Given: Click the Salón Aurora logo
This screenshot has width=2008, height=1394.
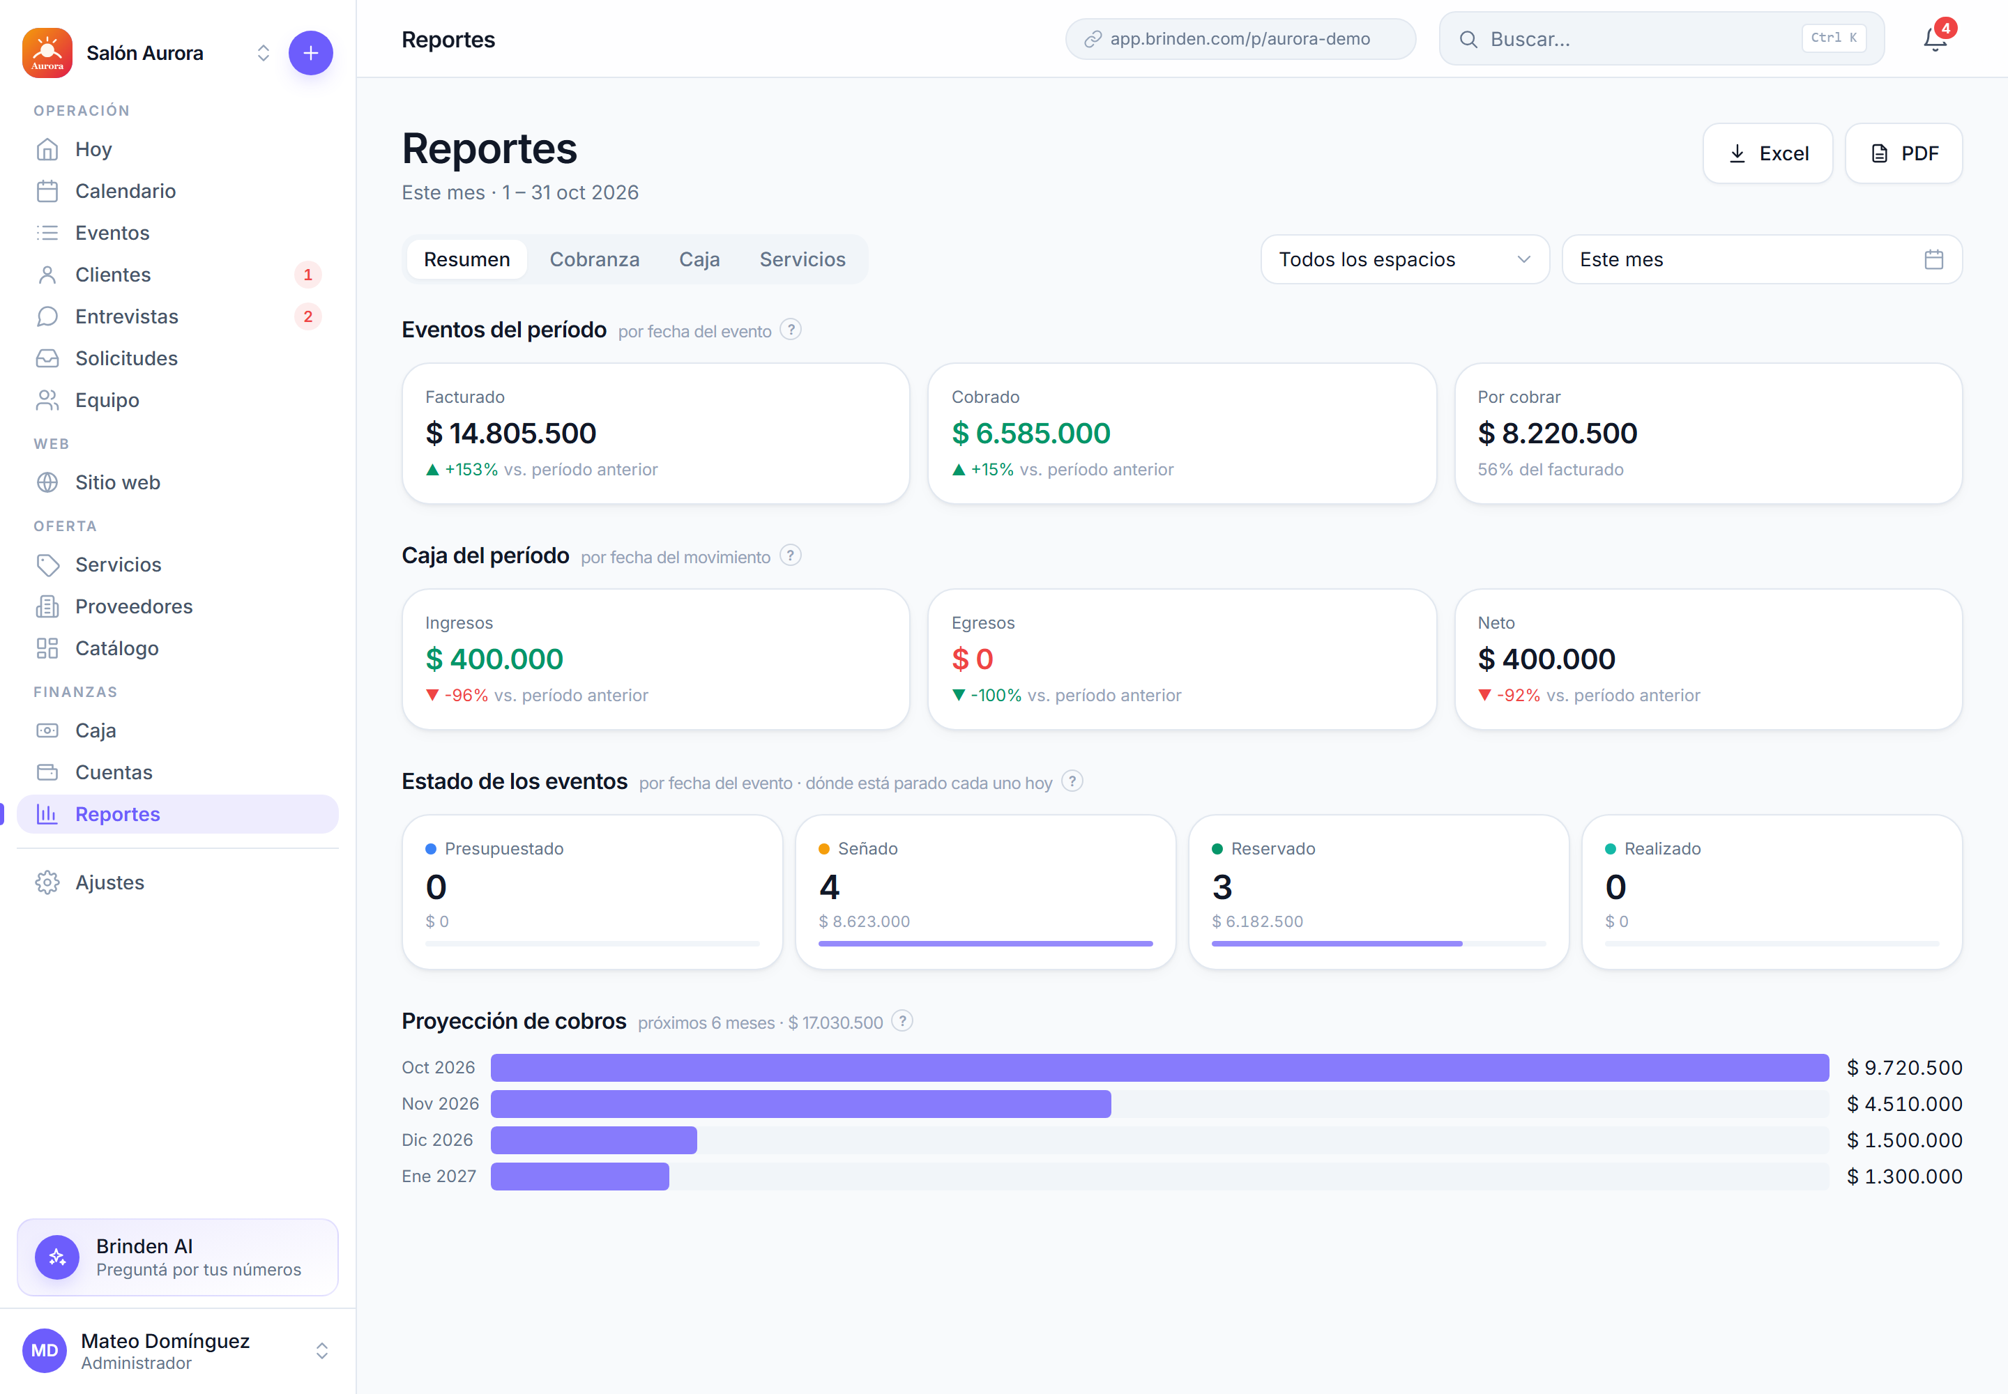Looking at the screenshot, I should (x=47, y=53).
